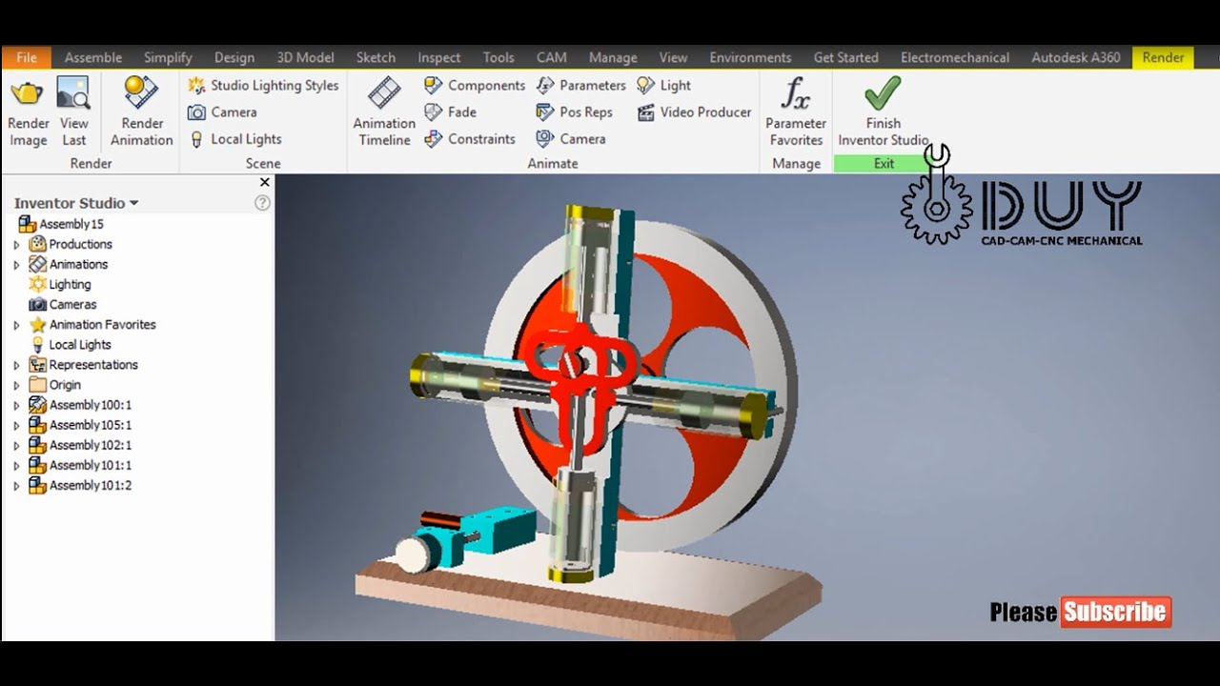Open Parameter Favorites
Screen dimensions: 1220x686
(x=796, y=112)
